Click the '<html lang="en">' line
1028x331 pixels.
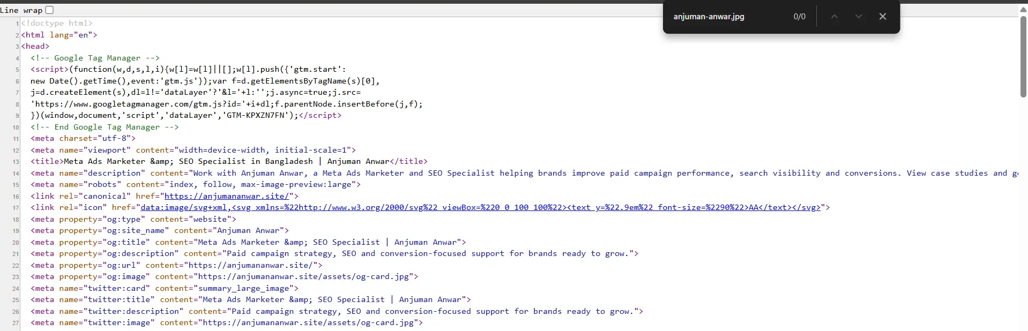(59, 35)
